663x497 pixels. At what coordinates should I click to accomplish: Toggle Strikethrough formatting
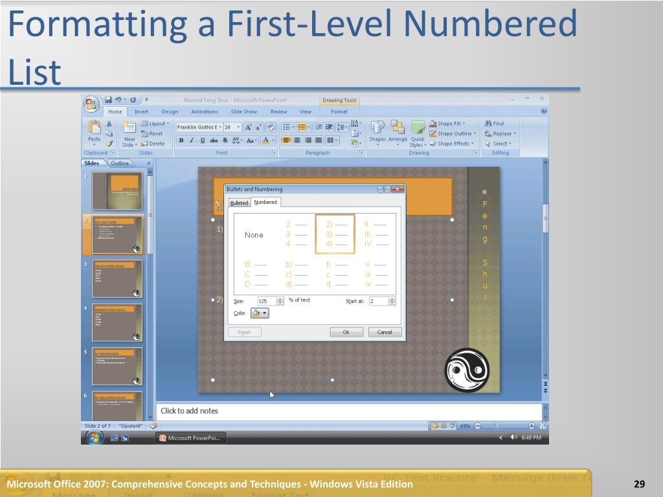tap(214, 140)
